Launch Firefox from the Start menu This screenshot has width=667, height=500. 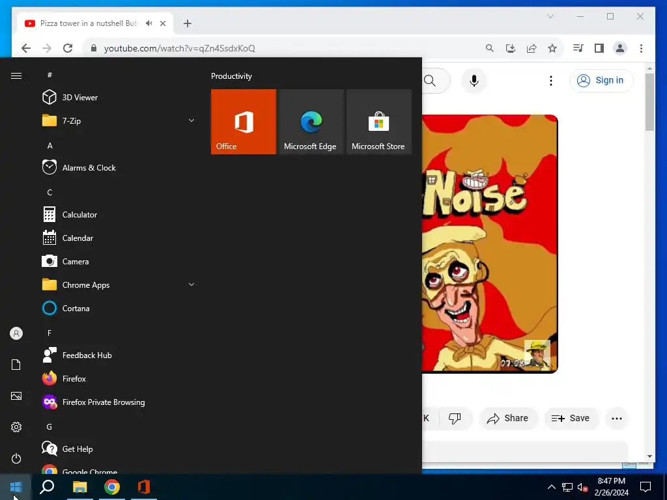tap(119, 378)
